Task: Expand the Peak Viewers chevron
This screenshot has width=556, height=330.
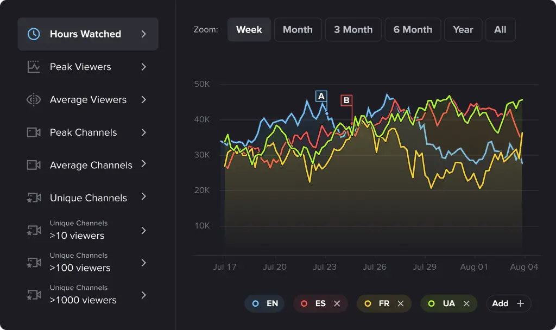Action: (144, 67)
